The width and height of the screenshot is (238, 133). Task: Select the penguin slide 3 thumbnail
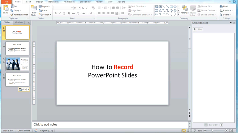(x=17, y=64)
